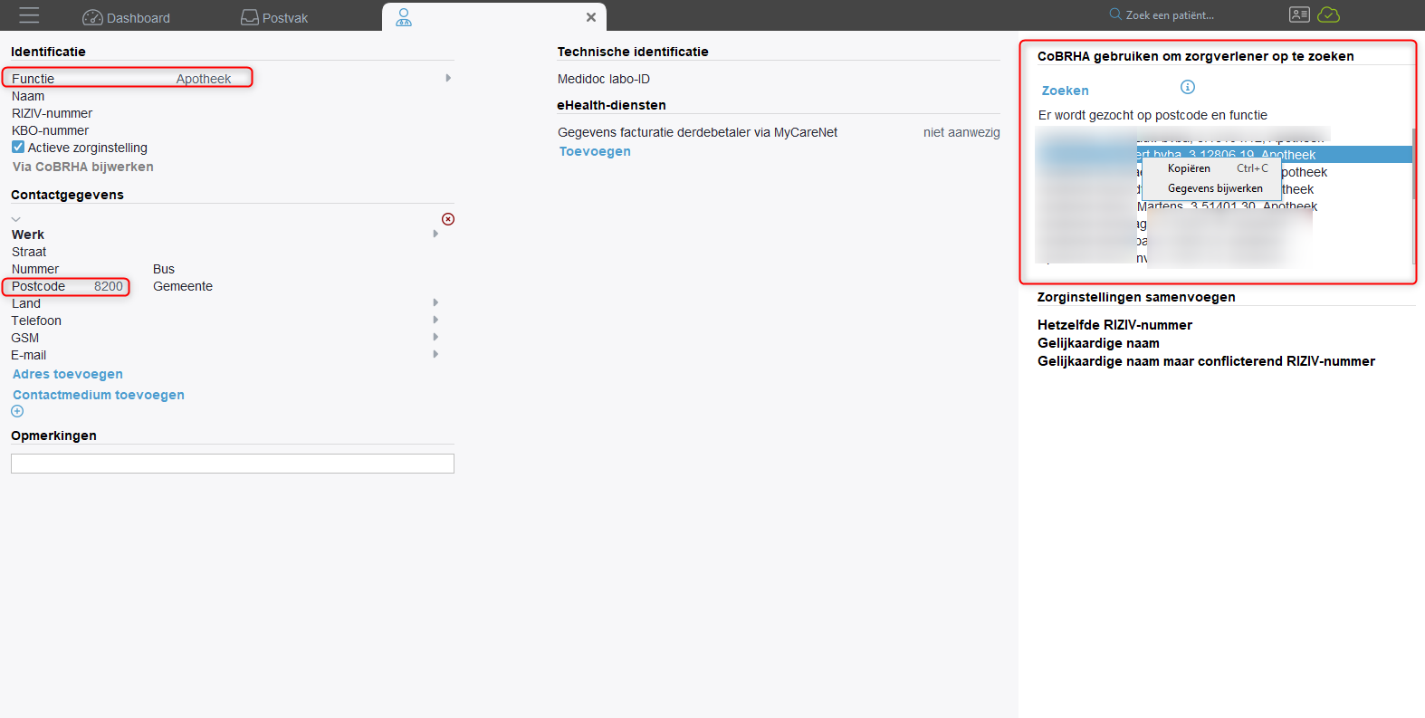The image size is (1425, 718).
Task: Open the Land dropdown arrow
Action: pyautogui.click(x=435, y=302)
